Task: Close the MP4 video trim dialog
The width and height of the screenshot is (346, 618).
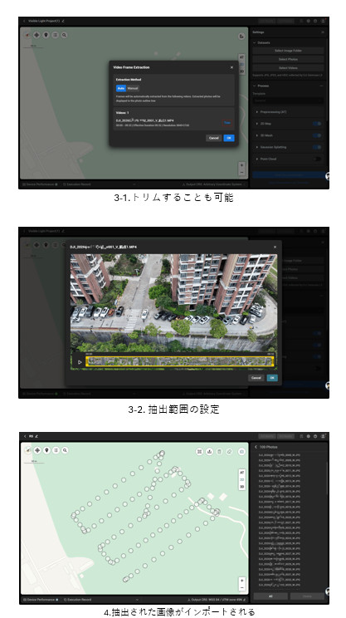Action: [275, 248]
